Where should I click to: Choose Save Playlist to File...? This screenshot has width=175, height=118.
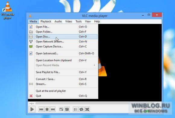click(63, 72)
